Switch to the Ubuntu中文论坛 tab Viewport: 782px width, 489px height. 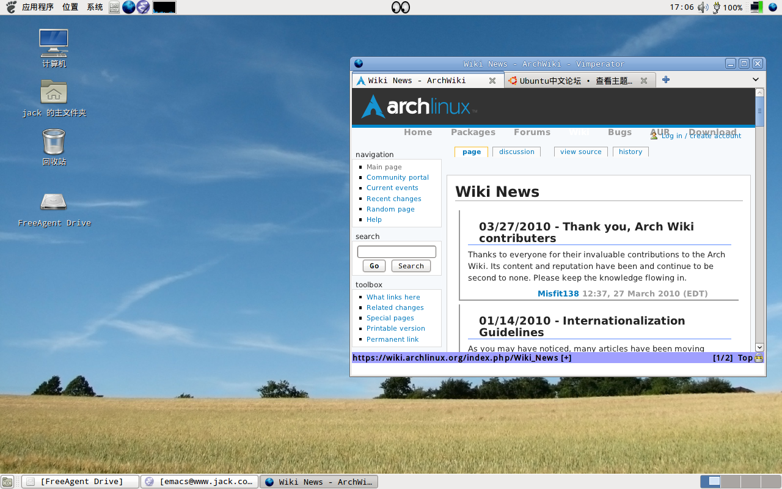(x=580, y=80)
